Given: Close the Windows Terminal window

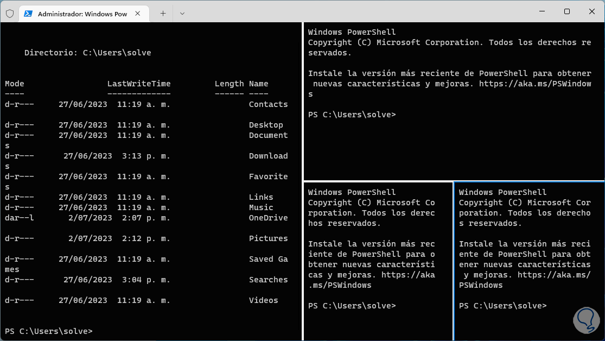Looking at the screenshot, I should pos(592,11).
